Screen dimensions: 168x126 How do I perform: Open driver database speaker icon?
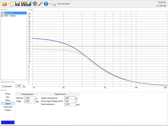coord(35,4)
